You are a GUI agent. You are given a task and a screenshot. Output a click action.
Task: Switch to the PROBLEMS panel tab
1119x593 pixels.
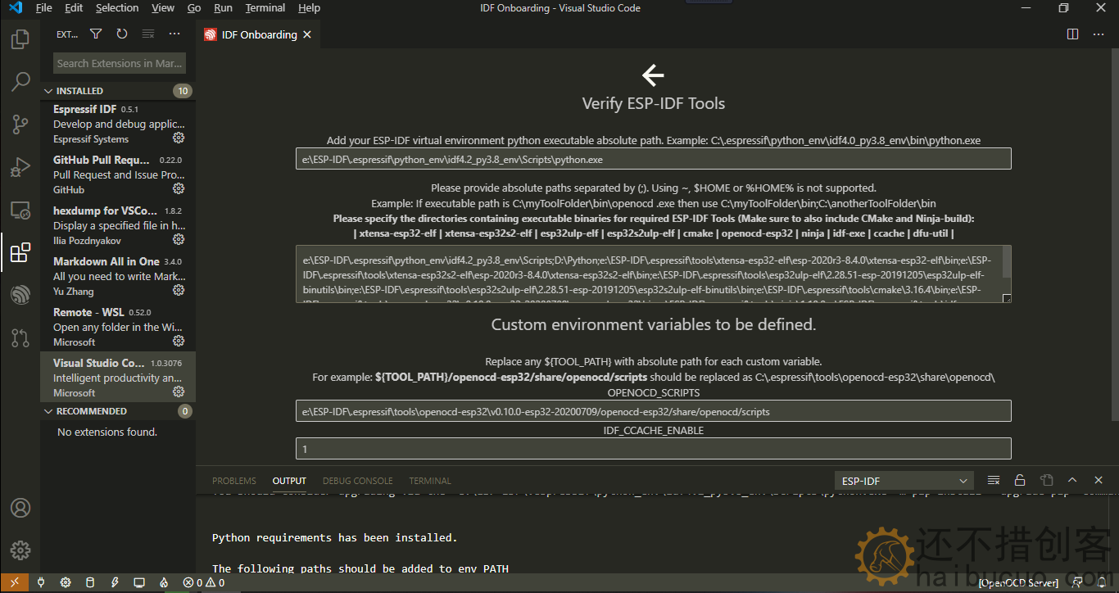point(234,481)
